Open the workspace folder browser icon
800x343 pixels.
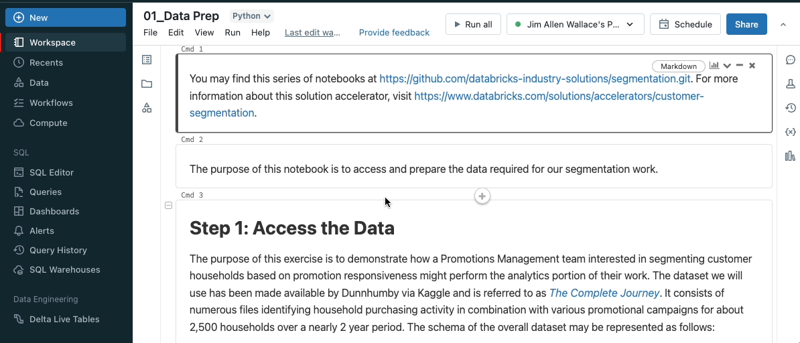(147, 84)
